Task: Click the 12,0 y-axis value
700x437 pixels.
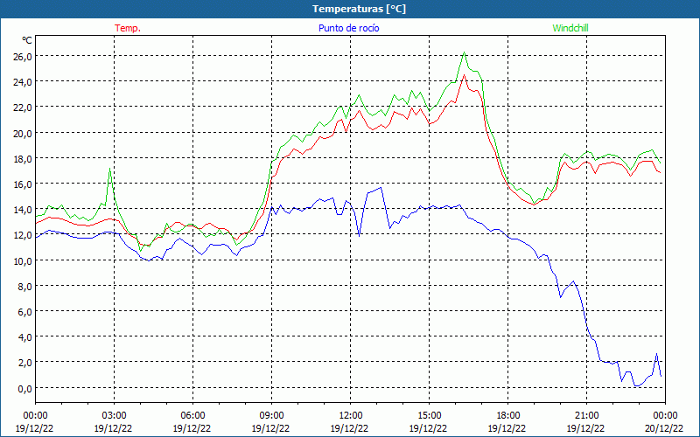Action: 23,235
